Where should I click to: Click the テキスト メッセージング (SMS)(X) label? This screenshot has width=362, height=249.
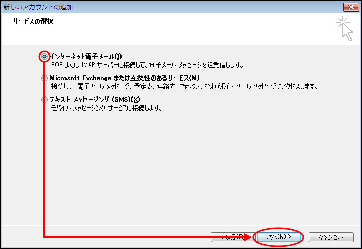coord(95,100)
